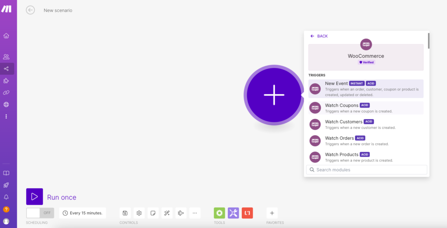
Task: Click the module panel scrollbar
Action: point(429,40)
